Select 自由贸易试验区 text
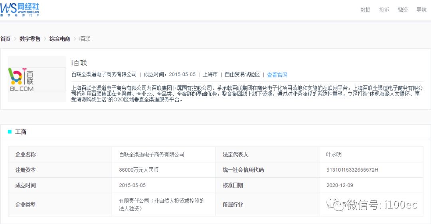431x224 pixels. 242,75
